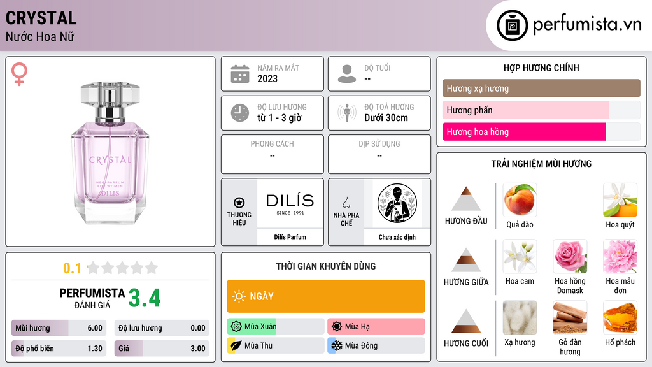Screen dimensions: 652x367
Task: Click the Hương phấn accord bar
Action: coord(541,110)
